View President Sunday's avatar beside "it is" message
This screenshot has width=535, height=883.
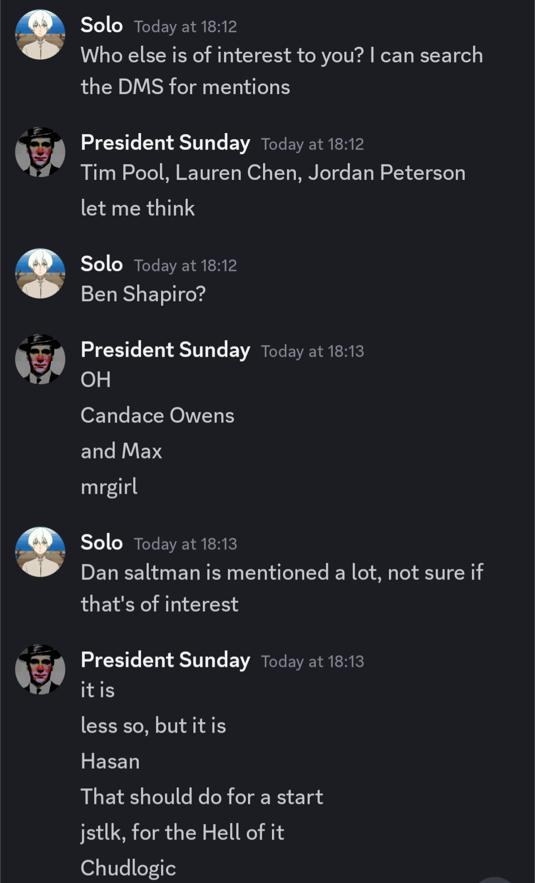tap(40, 669)
